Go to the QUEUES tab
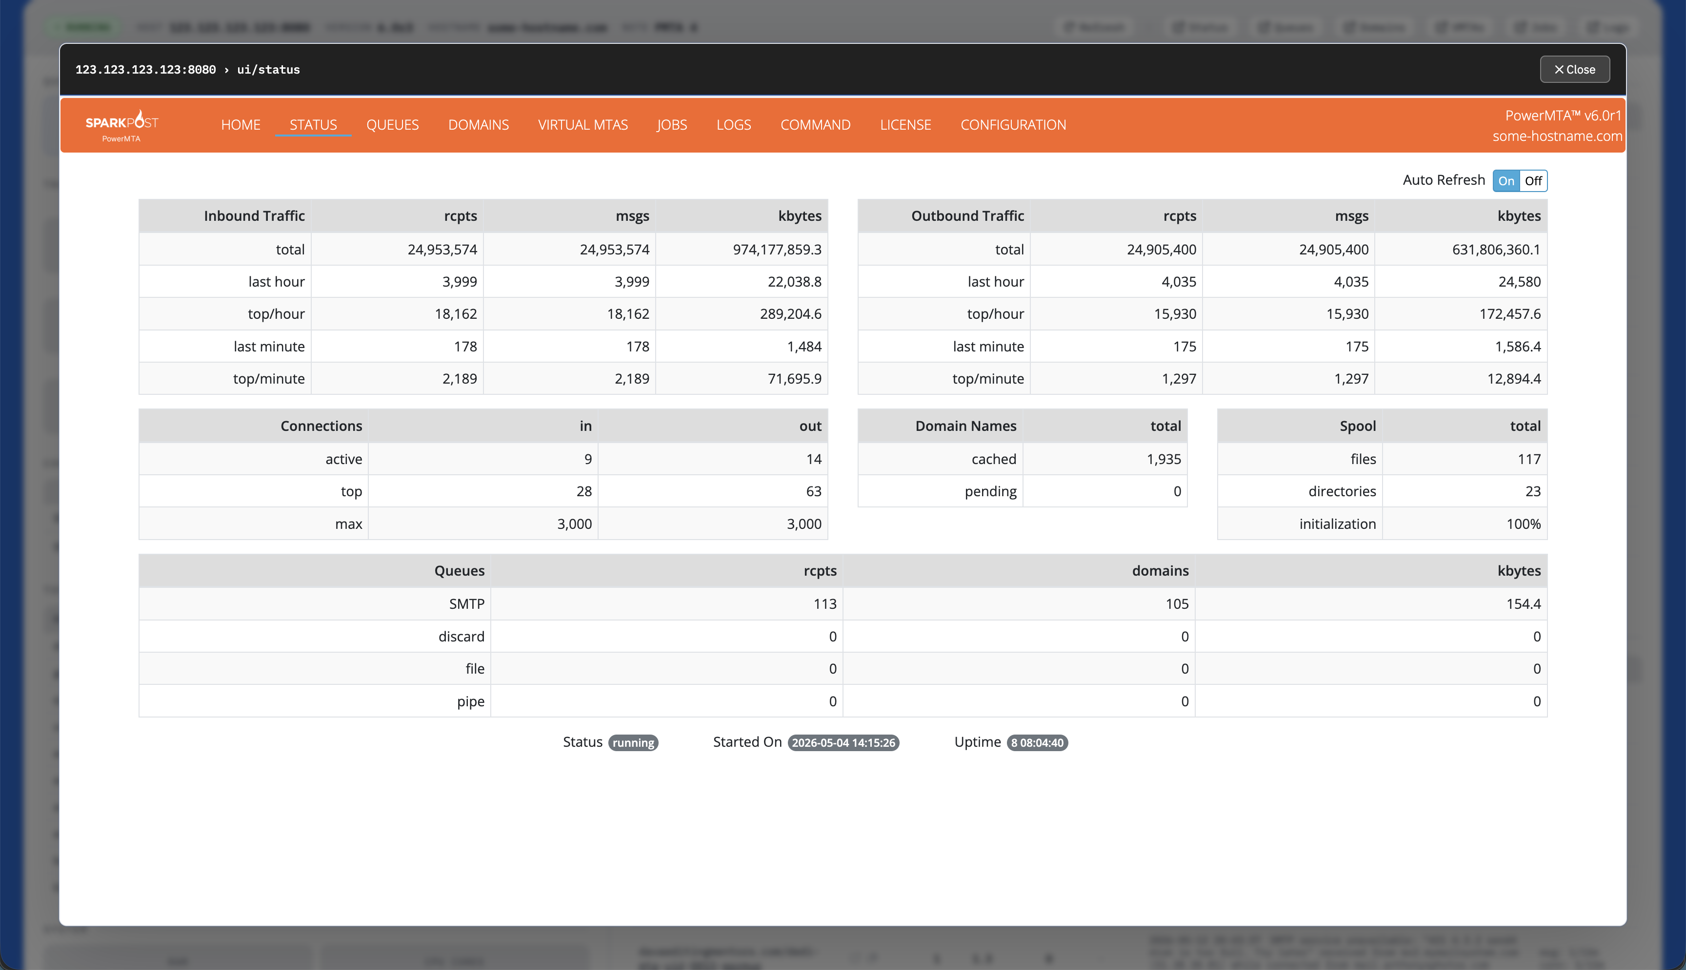 point(393,125)
